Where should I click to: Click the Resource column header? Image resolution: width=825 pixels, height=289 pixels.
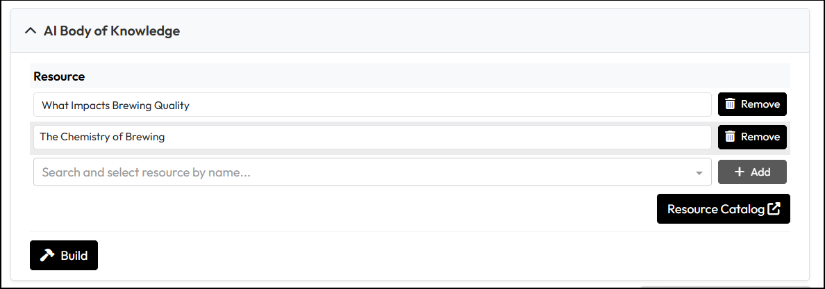click(x=59, y=76)
